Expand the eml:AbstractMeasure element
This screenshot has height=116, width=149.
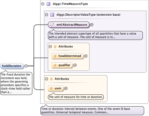tap(92, 25)
